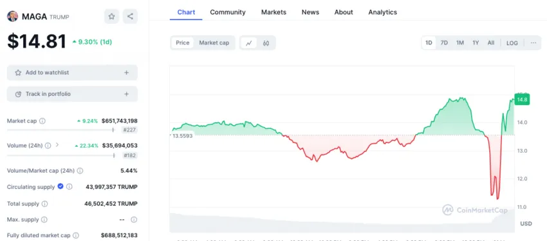The height and width of the screenshot is (241, 547).
Task: Click info icon beside Fully diluted market cap
Action: pyautogui.click(x=76, y=235)
